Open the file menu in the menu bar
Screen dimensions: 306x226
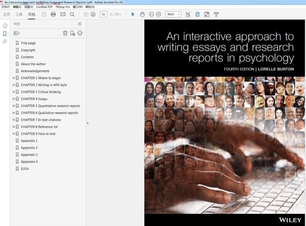click(x=6, y=7)
